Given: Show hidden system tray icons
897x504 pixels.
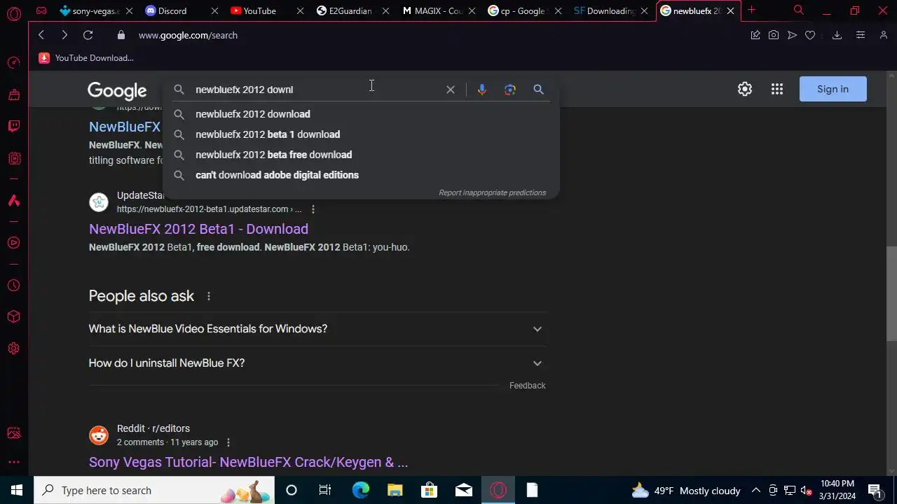Looking at the screenshot, I should 756,490.
